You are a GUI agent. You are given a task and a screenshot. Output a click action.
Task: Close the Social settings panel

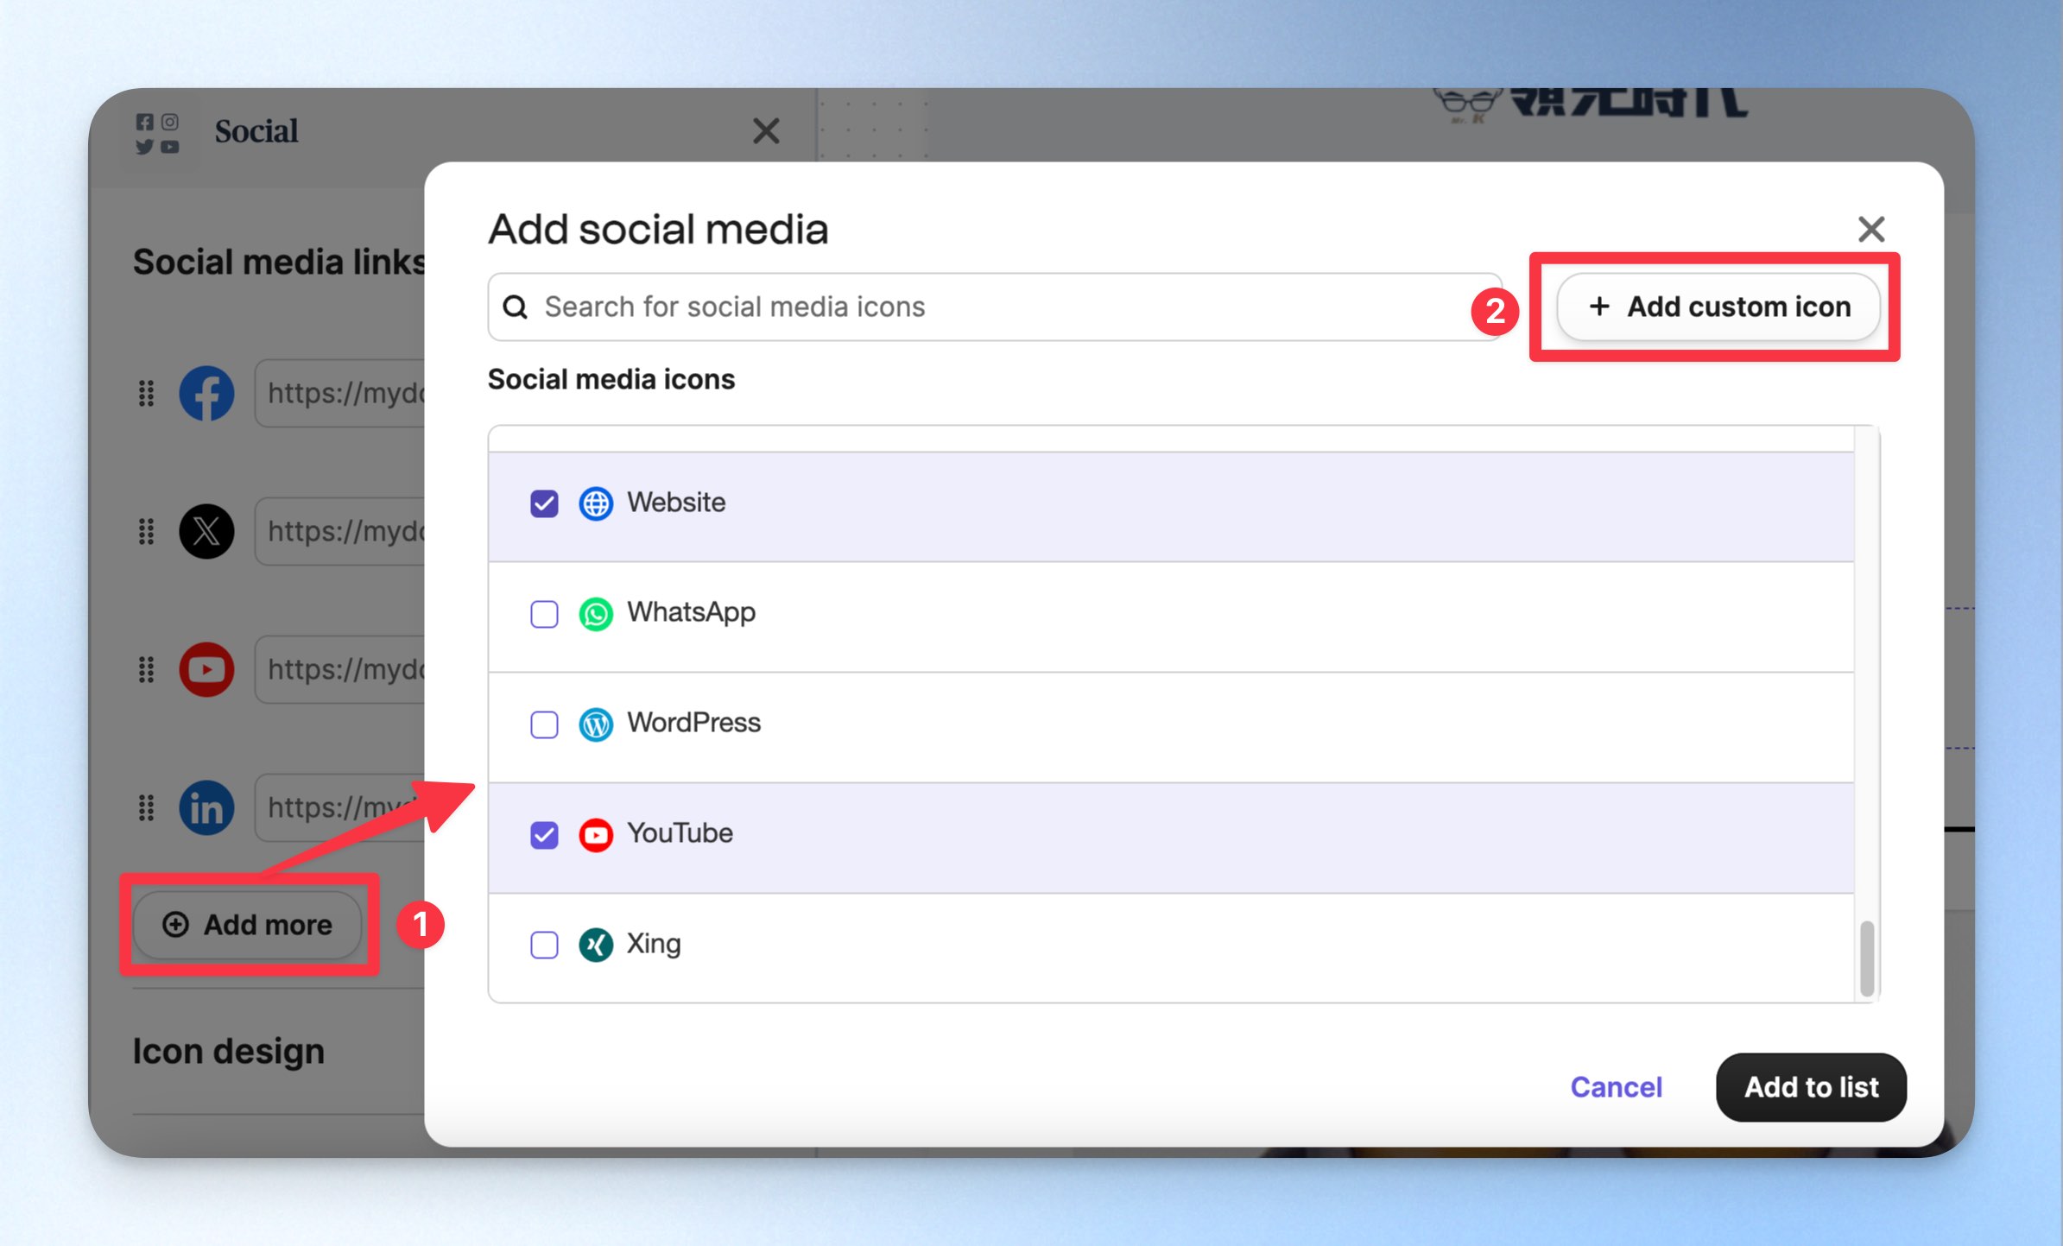[766, 131]
